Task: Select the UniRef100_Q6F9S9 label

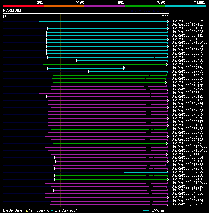Action: pyautogui.click(x=187, y=139)
